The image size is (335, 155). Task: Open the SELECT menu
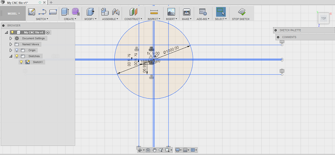coord(221,19)
